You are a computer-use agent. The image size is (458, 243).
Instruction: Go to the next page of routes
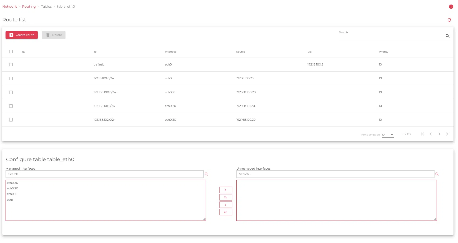(439, 134)
